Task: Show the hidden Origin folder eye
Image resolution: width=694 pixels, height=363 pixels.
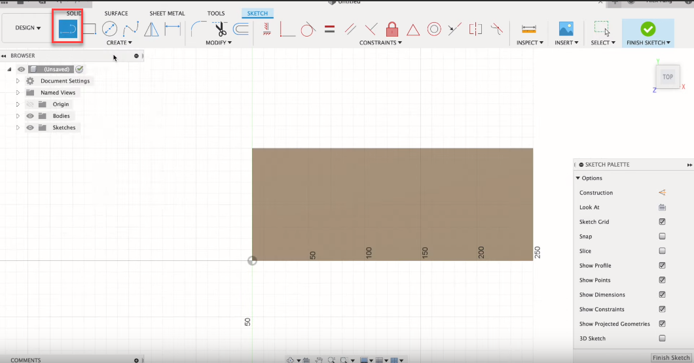Action: [x=30, y=105]
